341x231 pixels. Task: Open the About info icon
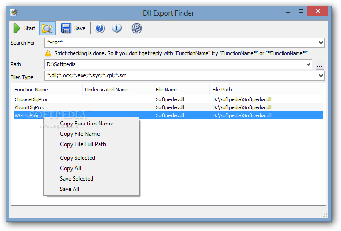[x=117, y=28]
